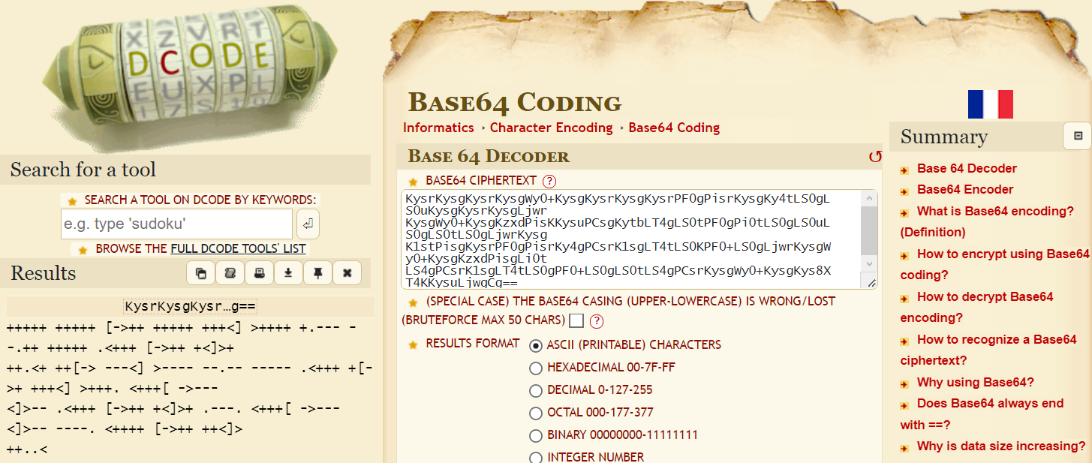The width and height of the screenshot is (1092, 463).
Task: Open Base64 Coding breadcrumb link
Action: (674, 128)
